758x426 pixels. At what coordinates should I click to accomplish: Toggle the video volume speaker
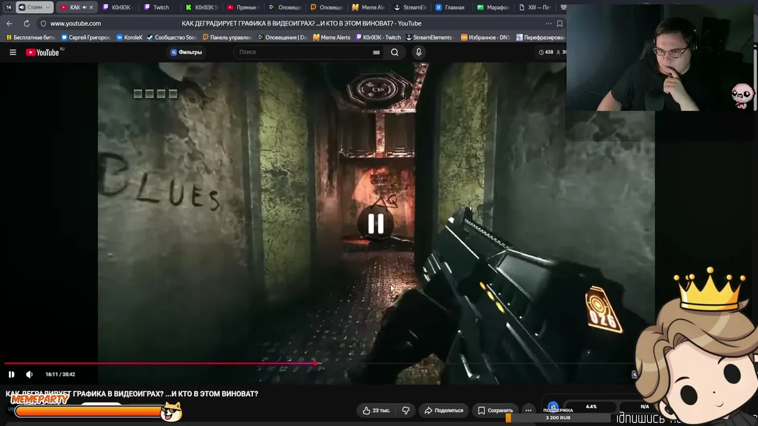(x=29, y=374)
